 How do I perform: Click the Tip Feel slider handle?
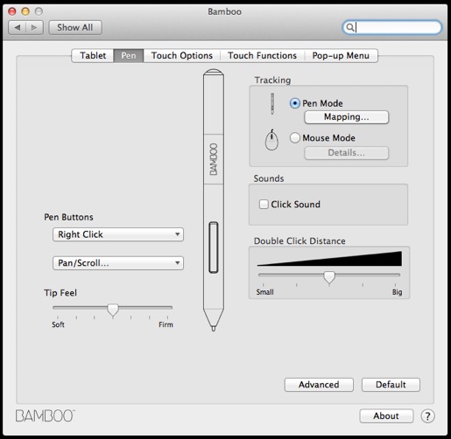pos(113,310)
